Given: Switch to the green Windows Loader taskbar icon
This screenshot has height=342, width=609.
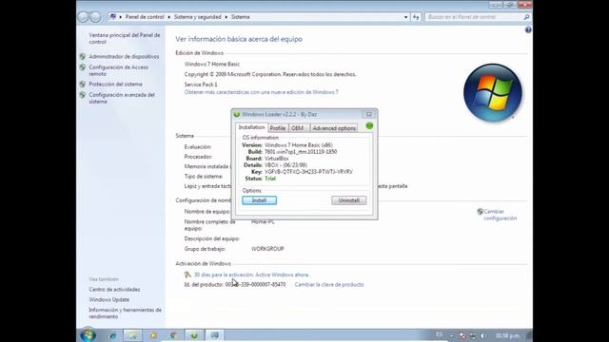Looking at the screenshot, I should pos(194,335).
